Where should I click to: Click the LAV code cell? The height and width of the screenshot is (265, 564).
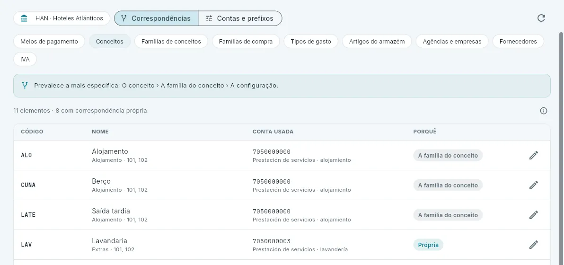(26, 245)
